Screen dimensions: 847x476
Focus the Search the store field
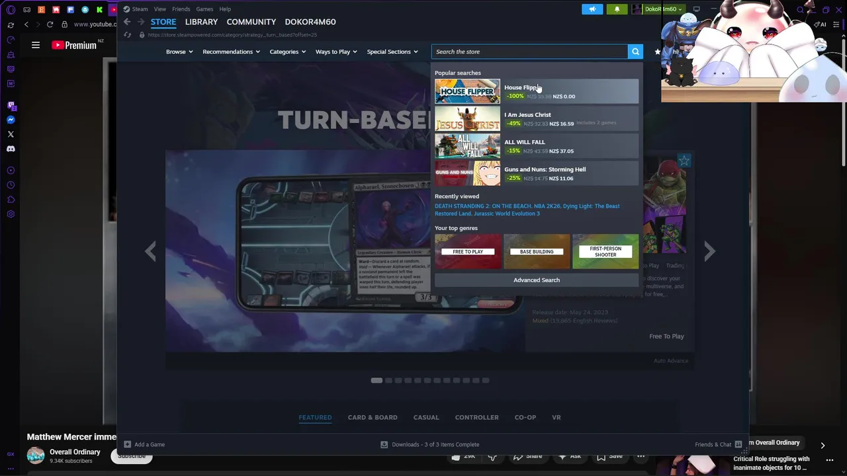tap(529, 52)
